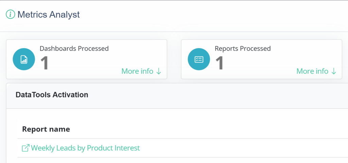The width and height of the screenshot is (348, 163).
Task: Click the Dashboards Processed label
Action: pos(74,48)
